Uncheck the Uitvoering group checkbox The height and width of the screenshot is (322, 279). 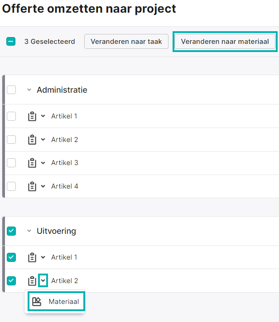point(11,231)
